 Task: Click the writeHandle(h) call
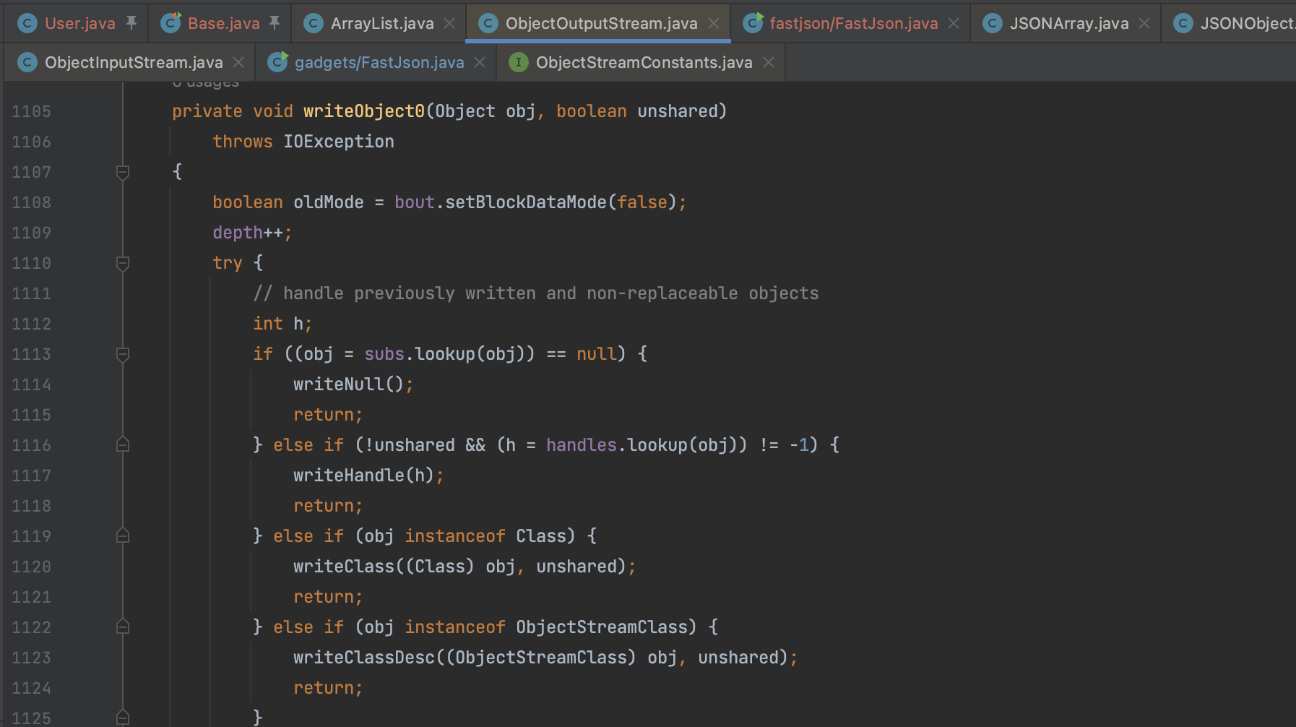point(368,476)
